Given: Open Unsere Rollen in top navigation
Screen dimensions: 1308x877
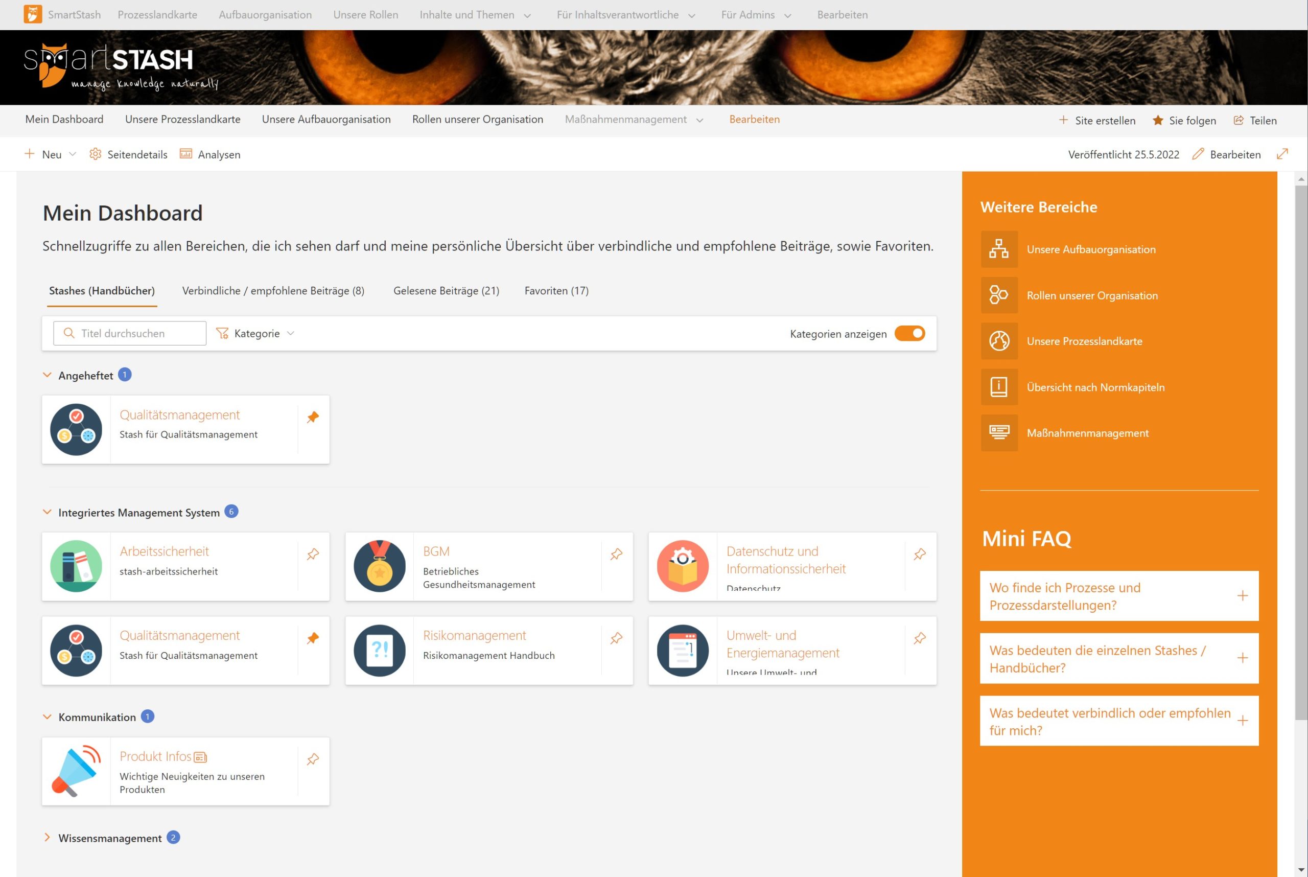Looking at the screenshot, I should coord(366,14).
